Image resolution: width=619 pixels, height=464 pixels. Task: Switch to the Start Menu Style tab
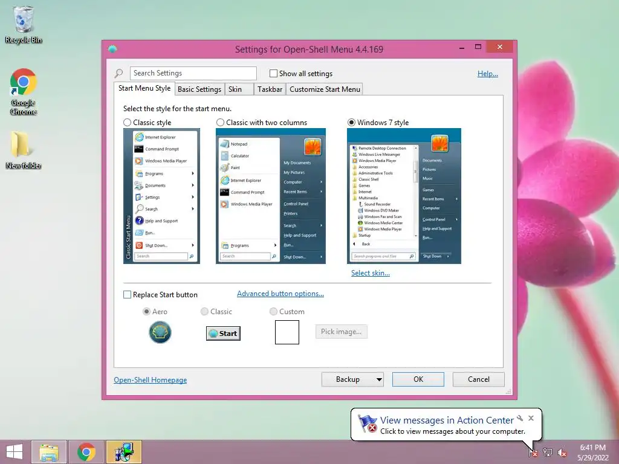pos(144,88)
